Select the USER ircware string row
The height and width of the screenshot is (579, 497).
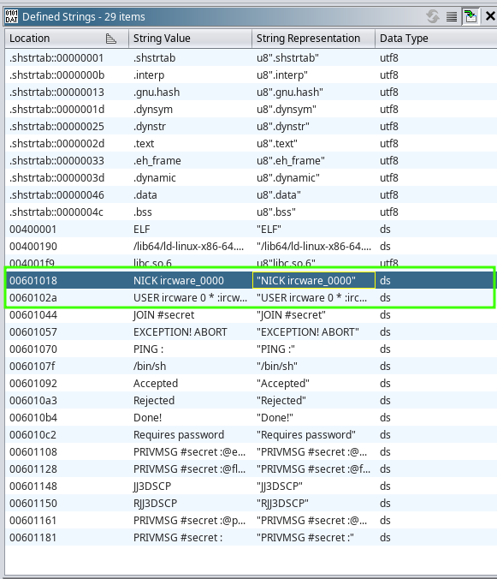[x=251, y=297]
